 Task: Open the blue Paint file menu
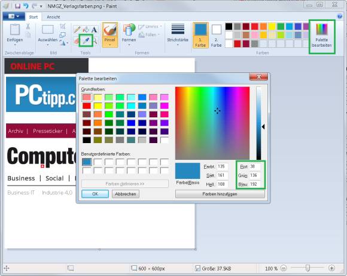(x=14, y=16)
